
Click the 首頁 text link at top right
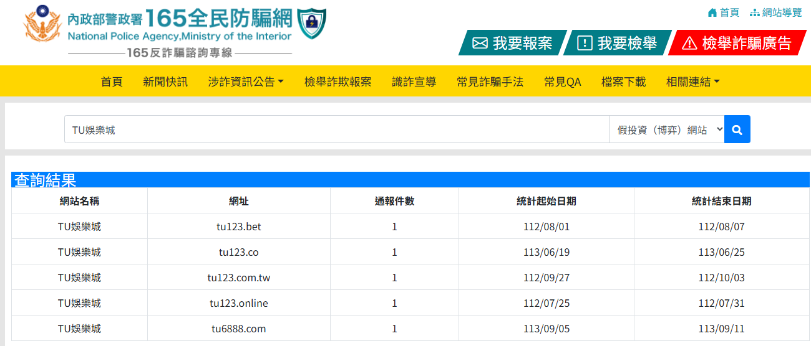[x=729, y=12]
